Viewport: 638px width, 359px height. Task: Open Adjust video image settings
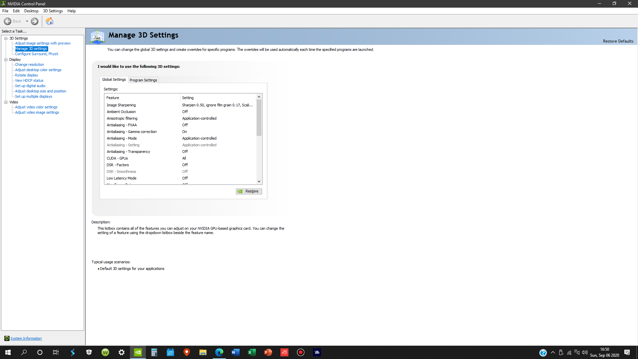pyautogui.click(x=37, y=112)
